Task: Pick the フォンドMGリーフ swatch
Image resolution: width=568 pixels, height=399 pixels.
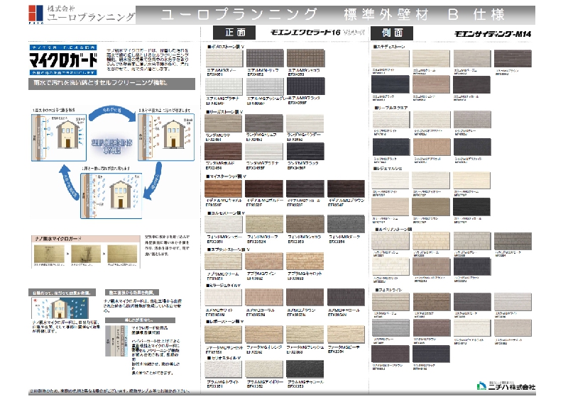Action: [x=264, y=224]
